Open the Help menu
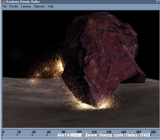160x140 pixels. 50,6
